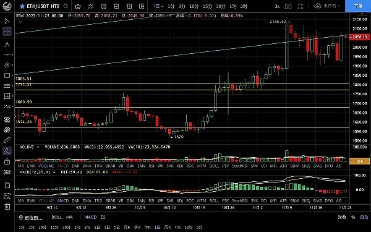Select the text annotation 'A' tool
This screenshot has width=371, height=232.
(x=7, y=45)
